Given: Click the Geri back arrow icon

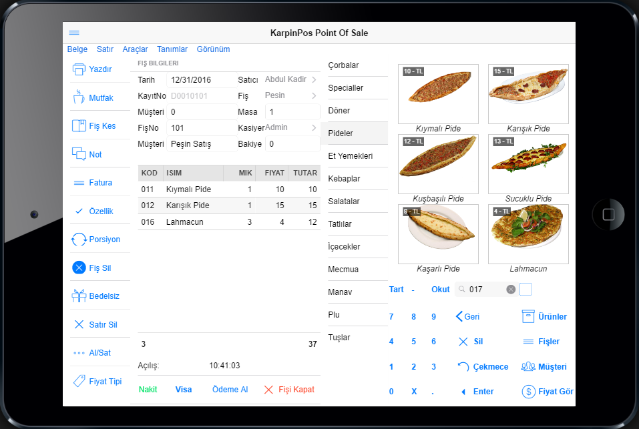Looking at the screenshot, I should pos(459,316).
